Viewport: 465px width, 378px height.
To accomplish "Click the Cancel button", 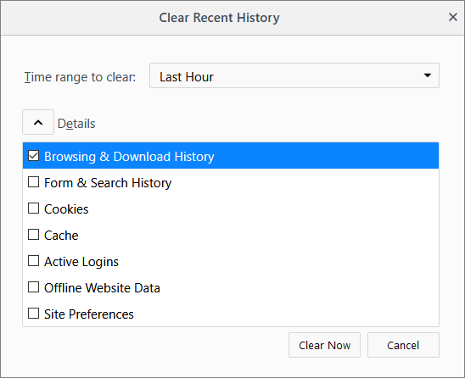I will (403, 345).
